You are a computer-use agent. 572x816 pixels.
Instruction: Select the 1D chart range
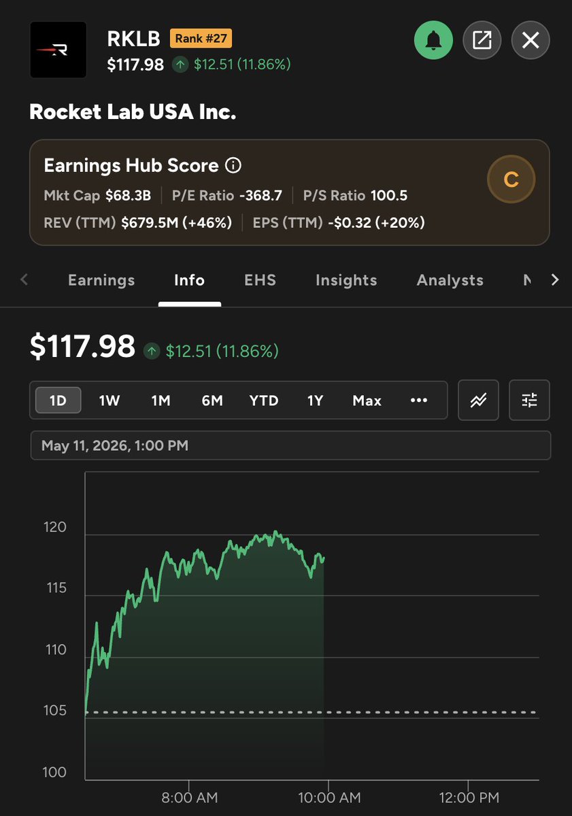[x=58, y=401]
